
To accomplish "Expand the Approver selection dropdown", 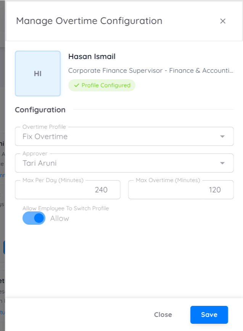I will (124, 163).
